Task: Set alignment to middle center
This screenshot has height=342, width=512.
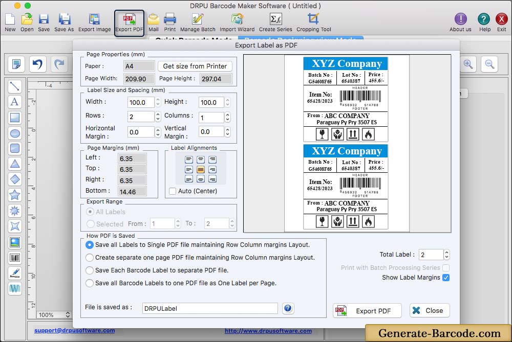Action: (201, 169)
